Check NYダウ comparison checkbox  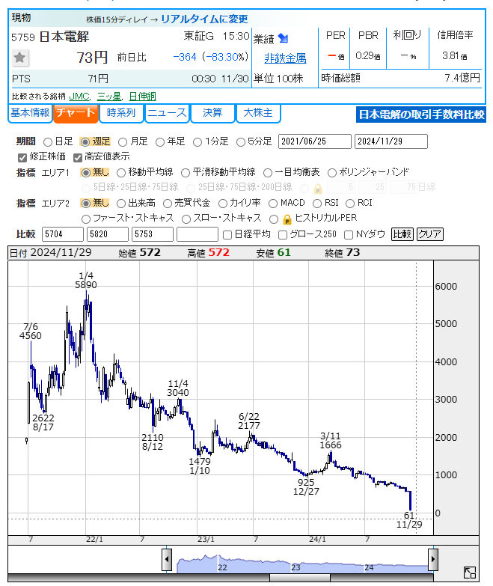point(349,235)
